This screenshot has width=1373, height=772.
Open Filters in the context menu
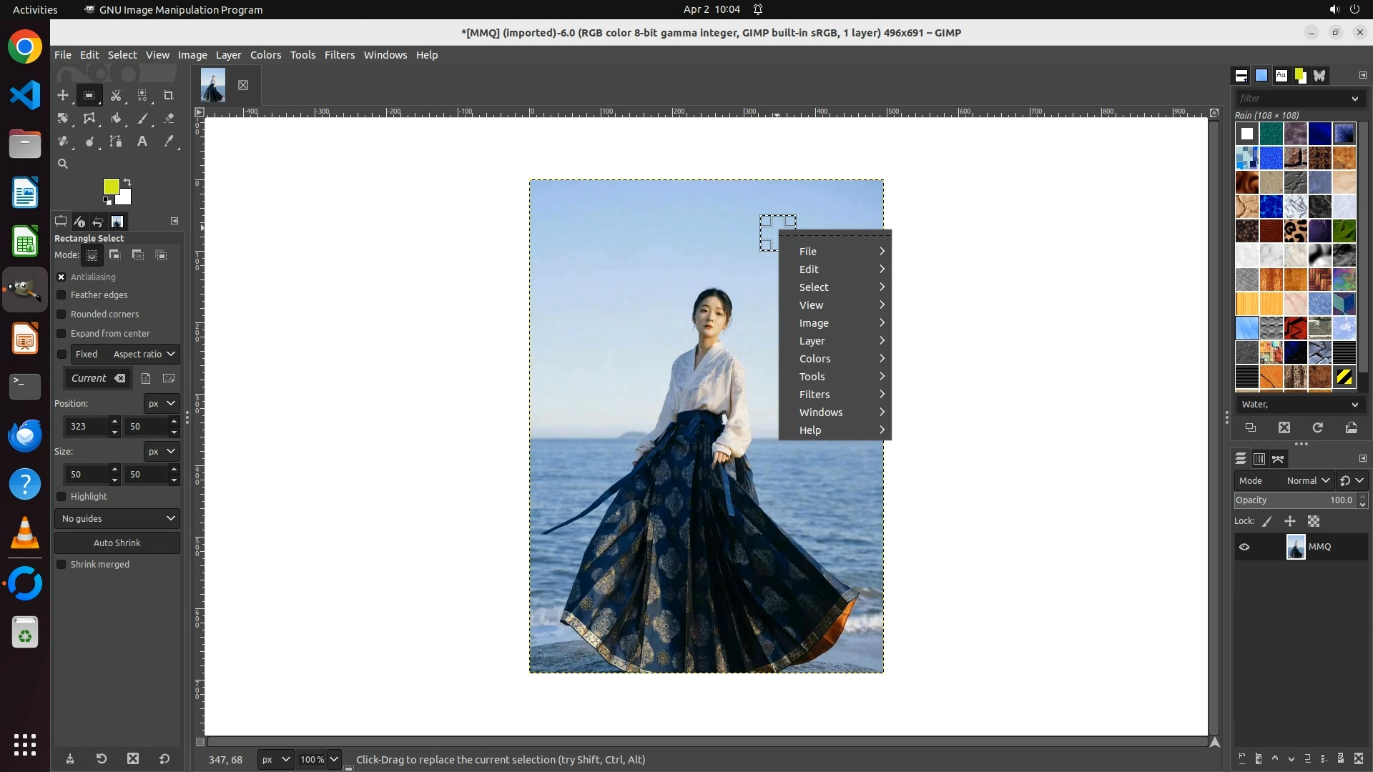(815, 395)
